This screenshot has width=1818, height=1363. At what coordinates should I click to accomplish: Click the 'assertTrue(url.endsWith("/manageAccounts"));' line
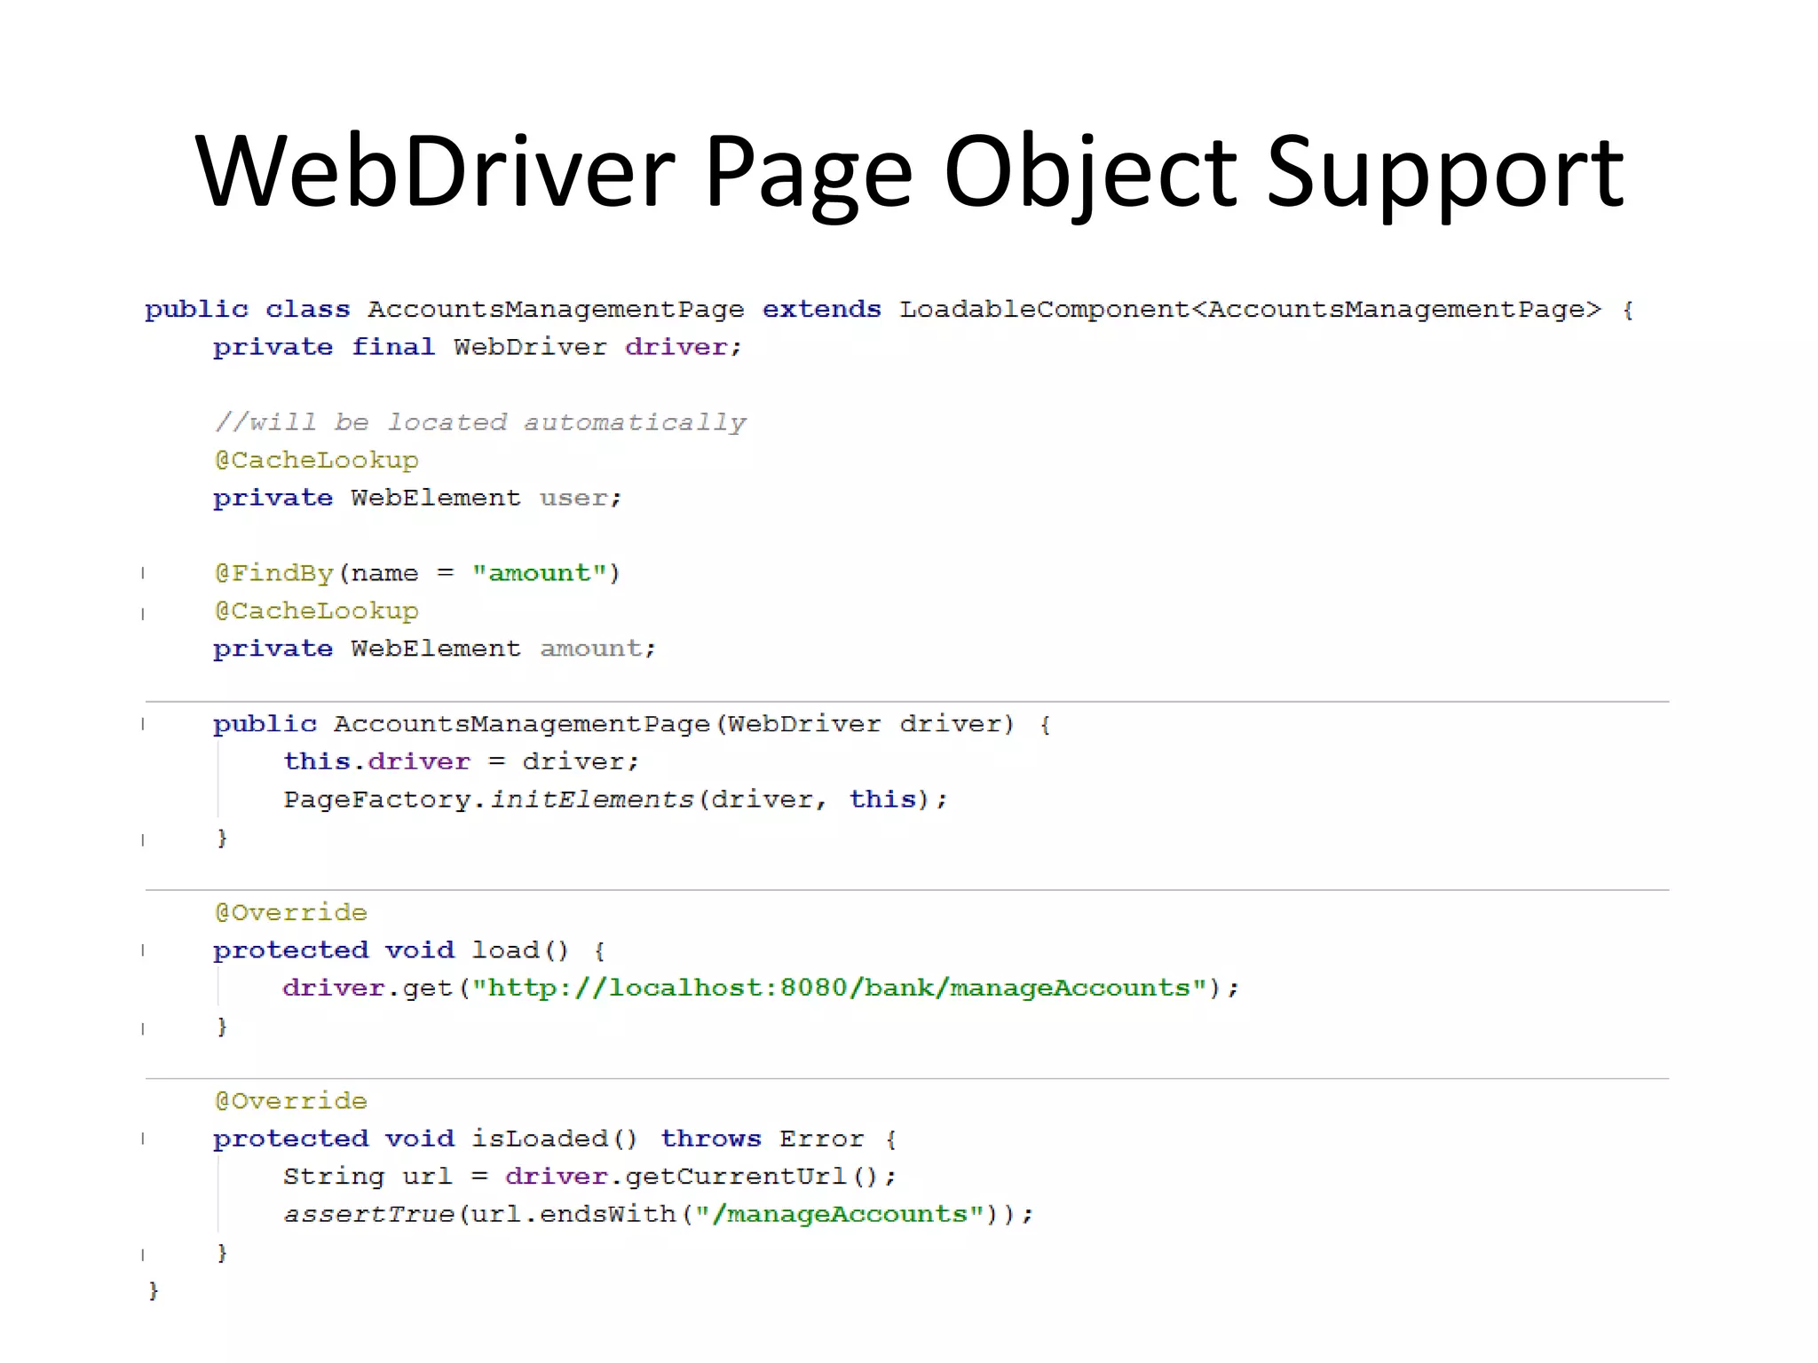click(x=659, y=1214)
